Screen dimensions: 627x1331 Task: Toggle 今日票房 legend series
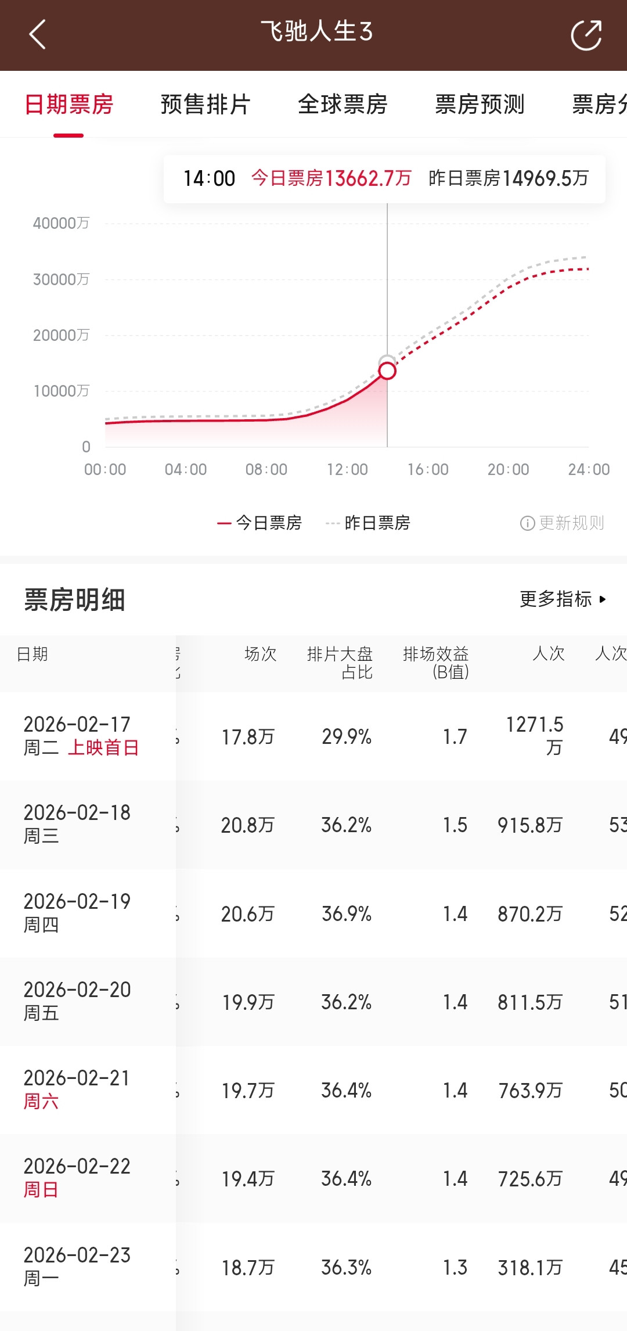(x=259, y=523)
